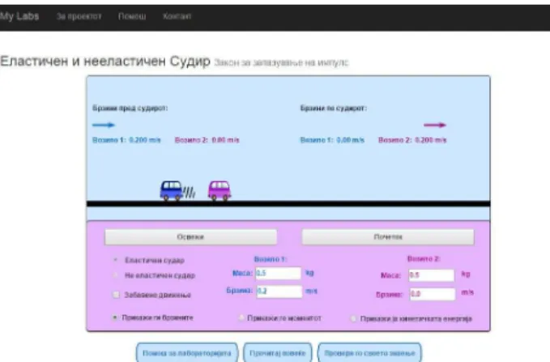Open the 'Помош' menu item
Viewport: 550px width, 362px height.
pos(132,16)
